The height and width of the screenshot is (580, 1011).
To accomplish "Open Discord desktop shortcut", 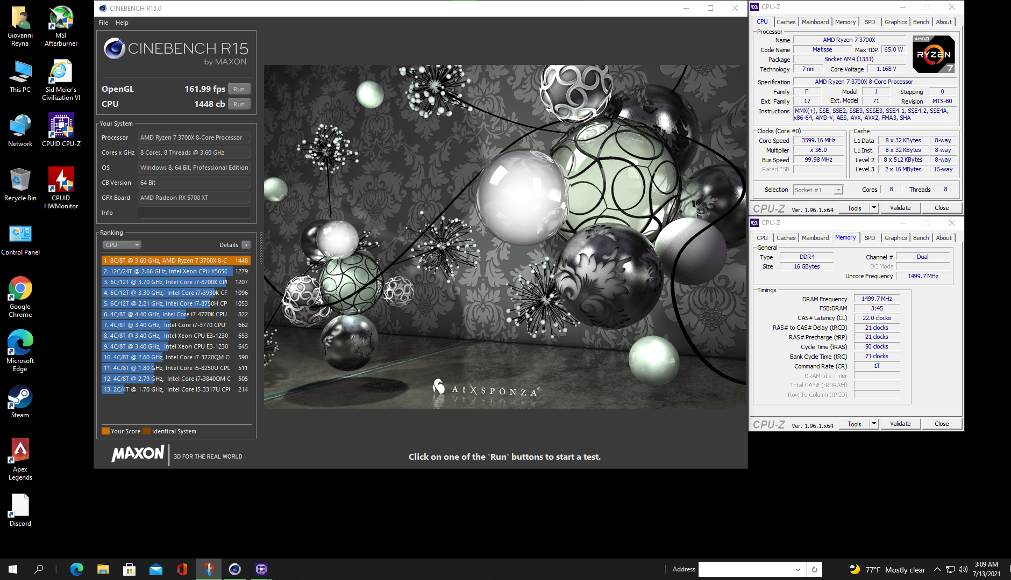I will click(20, 510).
